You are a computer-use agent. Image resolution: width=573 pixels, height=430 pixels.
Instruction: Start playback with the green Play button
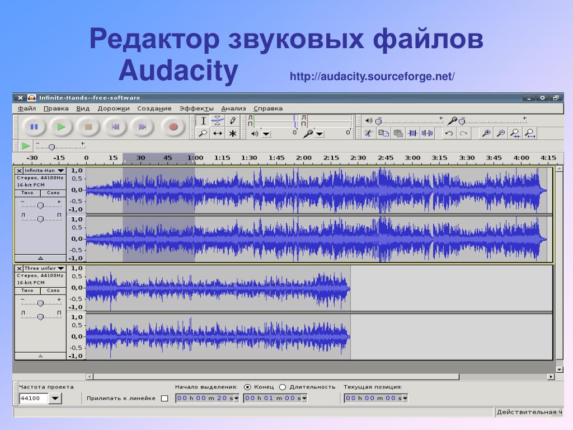pos(61,127)
